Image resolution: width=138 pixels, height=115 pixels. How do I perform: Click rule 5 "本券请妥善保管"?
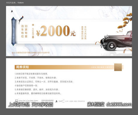37,90
